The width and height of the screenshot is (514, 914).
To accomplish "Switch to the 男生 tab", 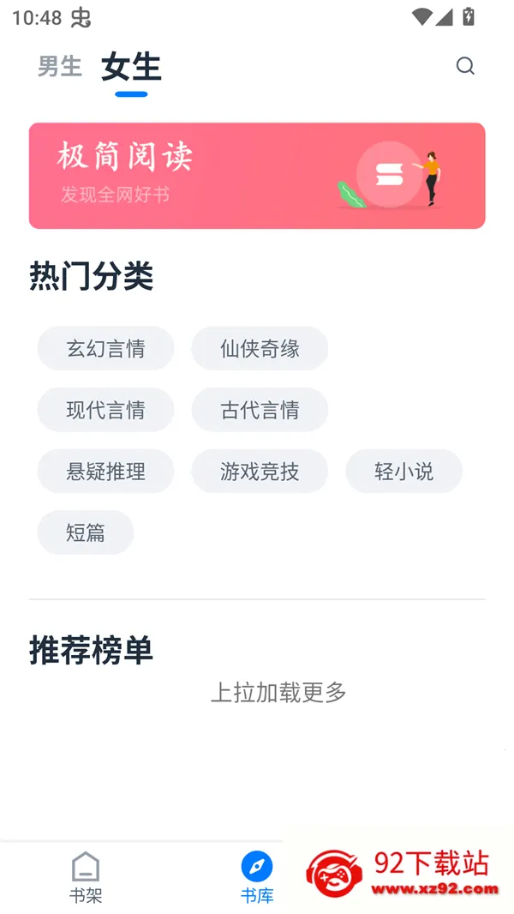I will [60, 66].
